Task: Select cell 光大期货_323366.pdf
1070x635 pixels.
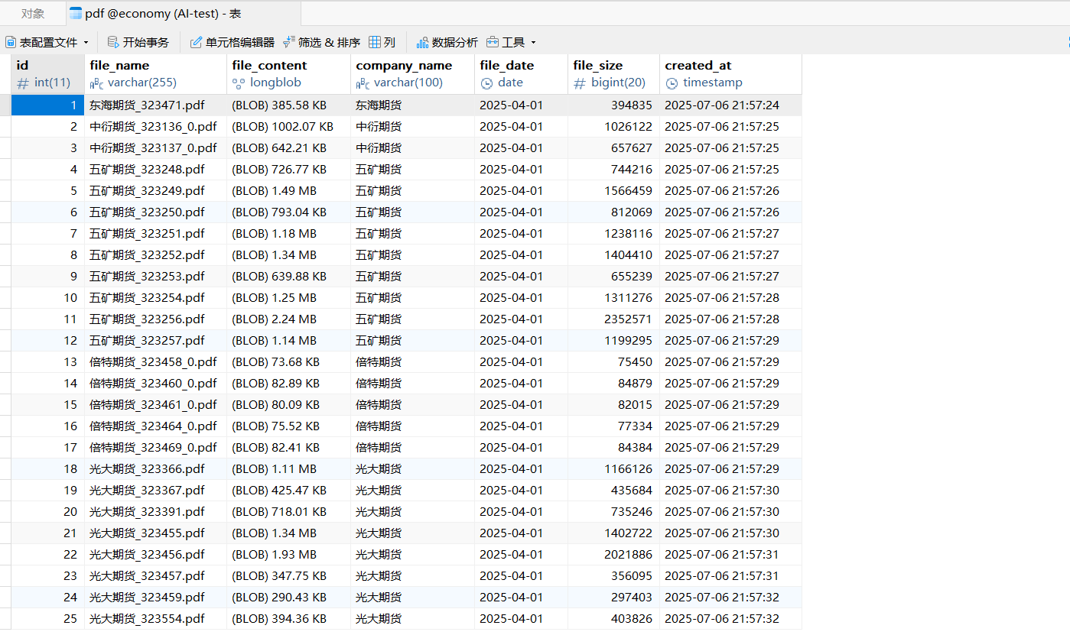Action: (155, 469)
